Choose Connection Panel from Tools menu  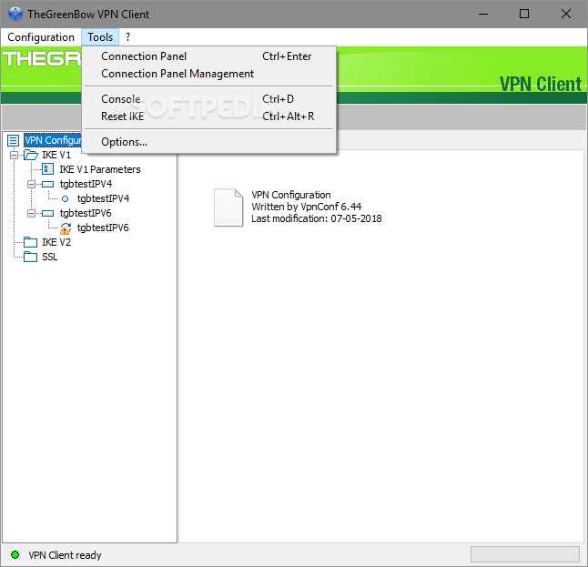click(208, 56)
